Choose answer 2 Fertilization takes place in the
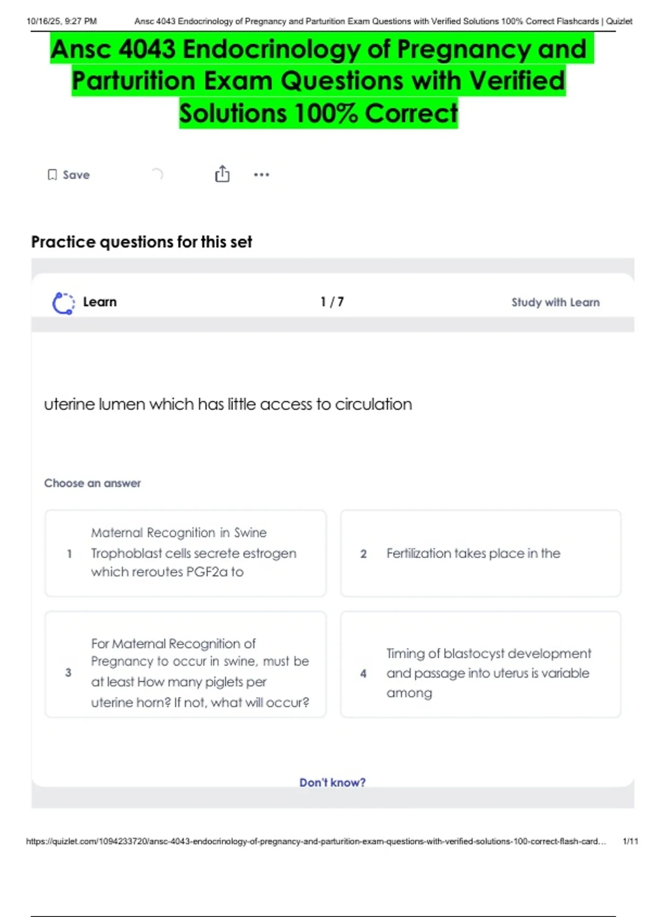 pos(480,553)
